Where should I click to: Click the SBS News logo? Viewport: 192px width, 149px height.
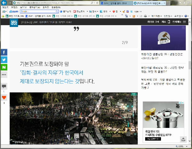click(14, 22)
